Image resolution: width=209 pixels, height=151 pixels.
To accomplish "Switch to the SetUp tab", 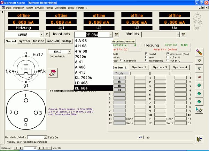I will click(66, 41).
